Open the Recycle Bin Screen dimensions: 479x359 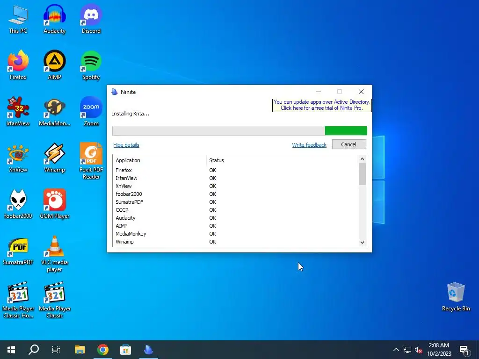click(x=456, y=297)
